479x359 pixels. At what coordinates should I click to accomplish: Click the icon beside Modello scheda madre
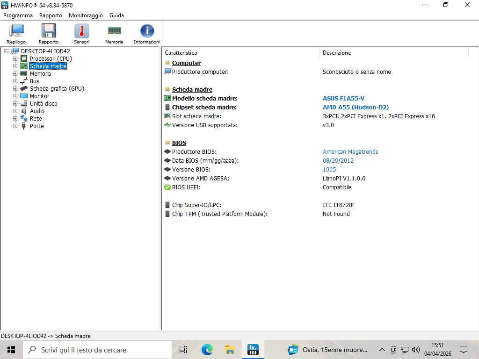tap(167, 98)
